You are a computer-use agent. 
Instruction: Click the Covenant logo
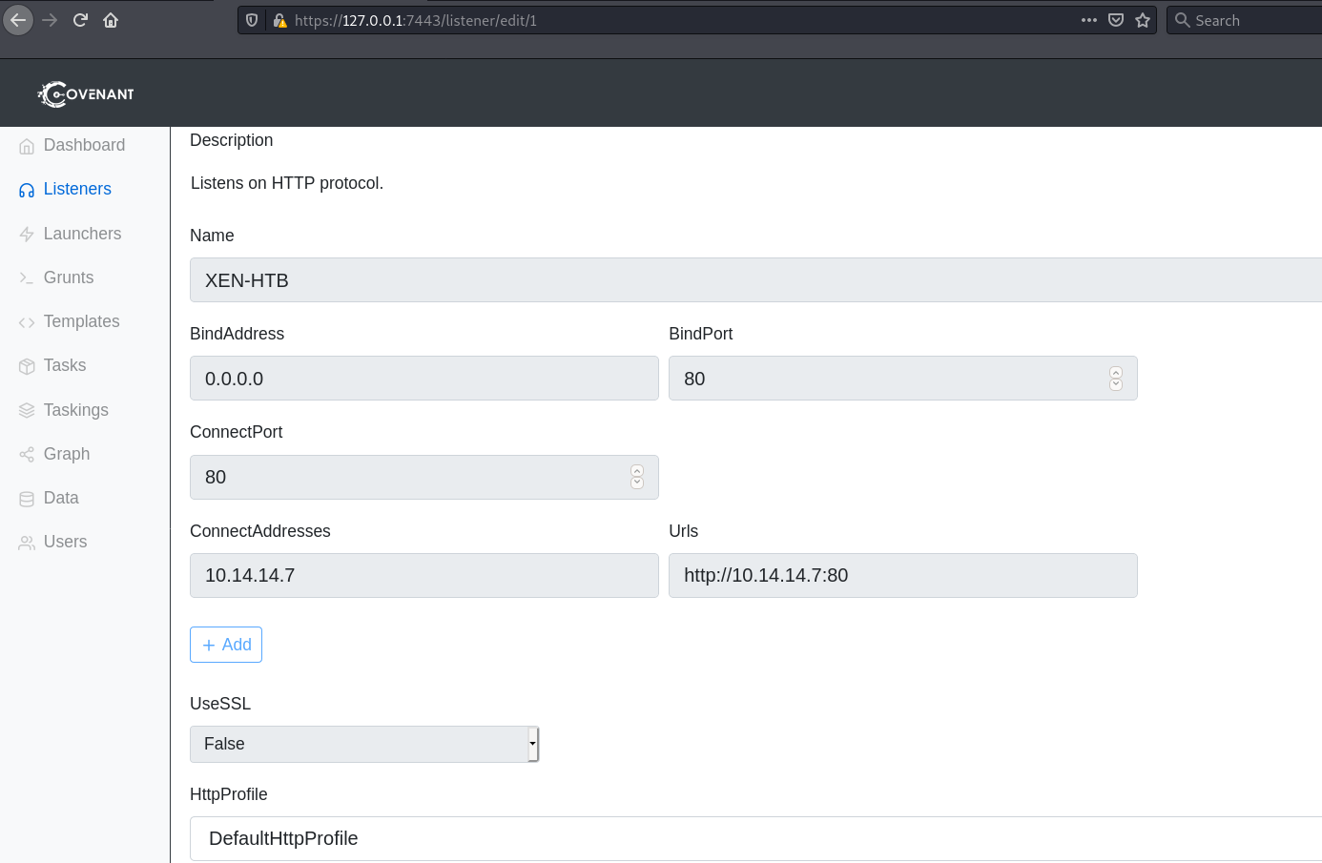[x=86, y=93]
